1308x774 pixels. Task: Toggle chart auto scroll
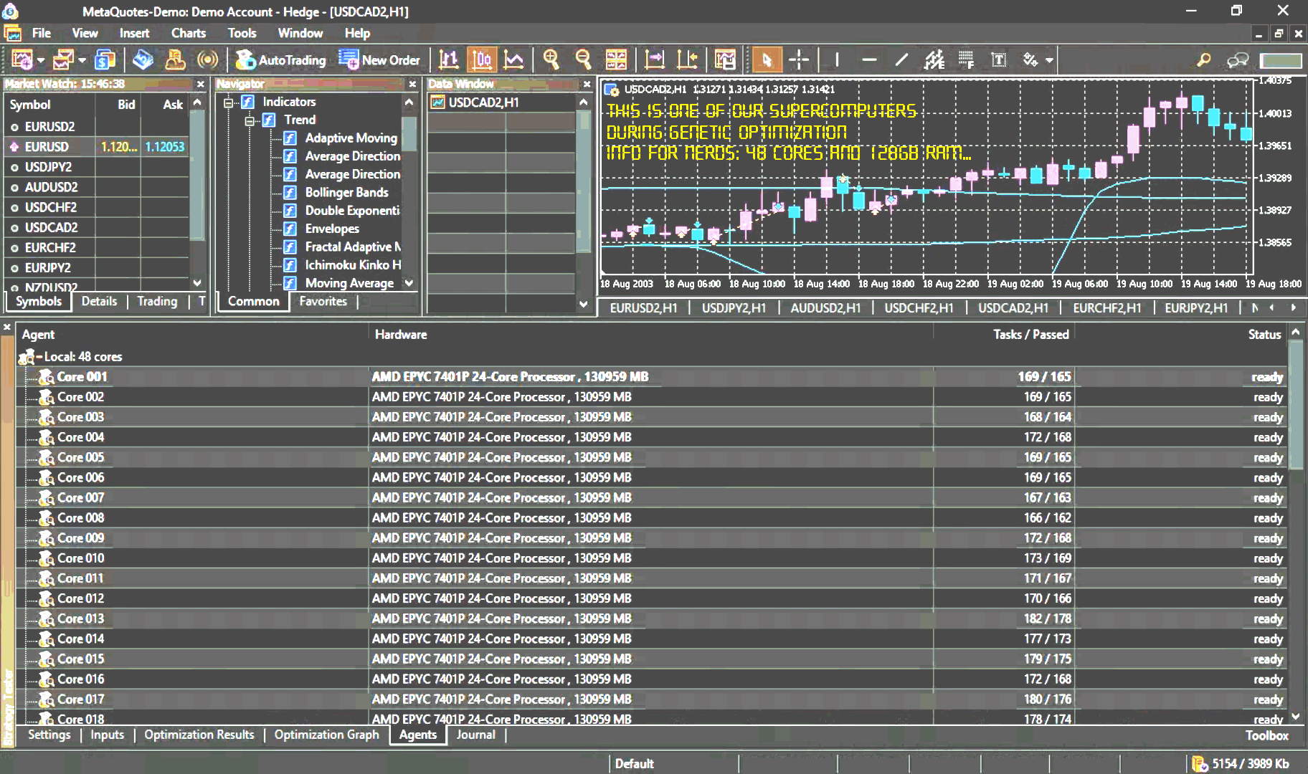[x=655, y=60]
